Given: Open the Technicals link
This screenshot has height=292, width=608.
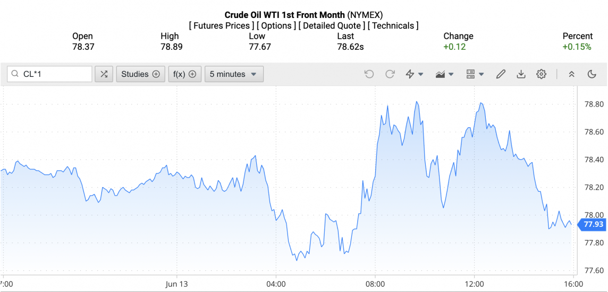Looking at the screenshot, I should click(393, 25).
